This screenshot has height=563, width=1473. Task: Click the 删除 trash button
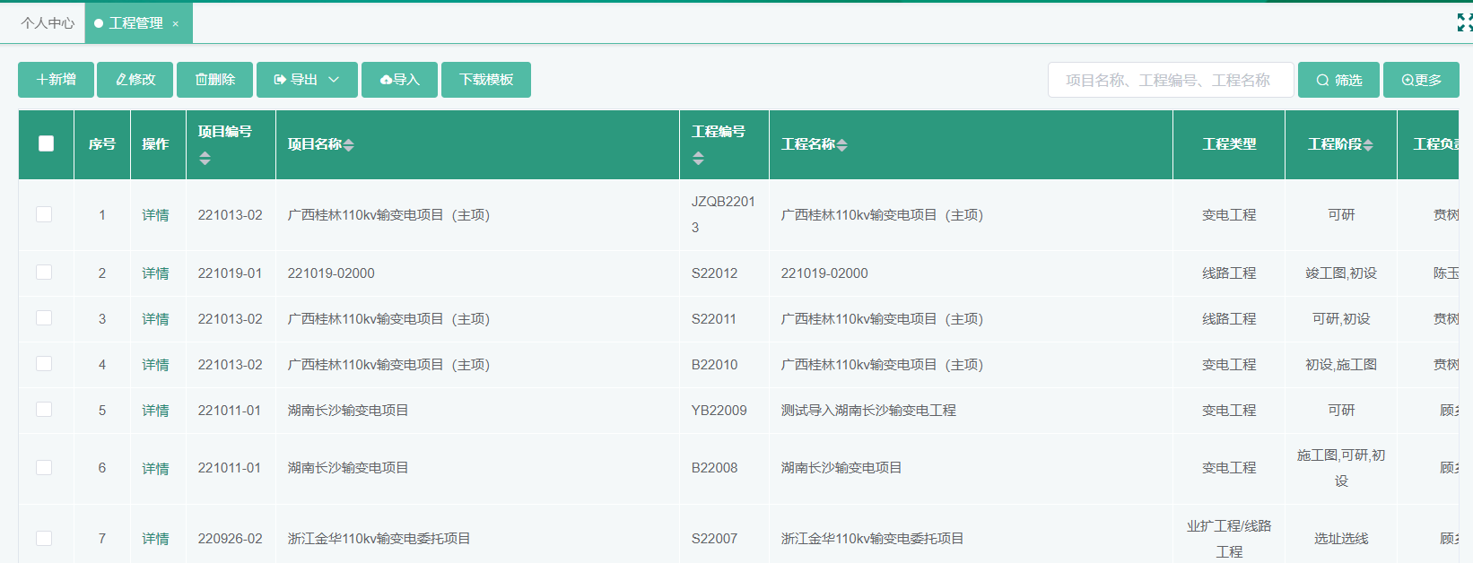coord(214,80)
